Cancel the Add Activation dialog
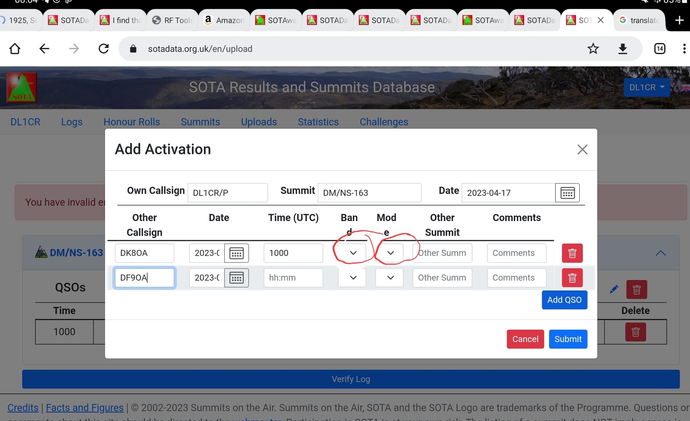The height and width of the screenshot is (421, 690). (x=525, y=339)
